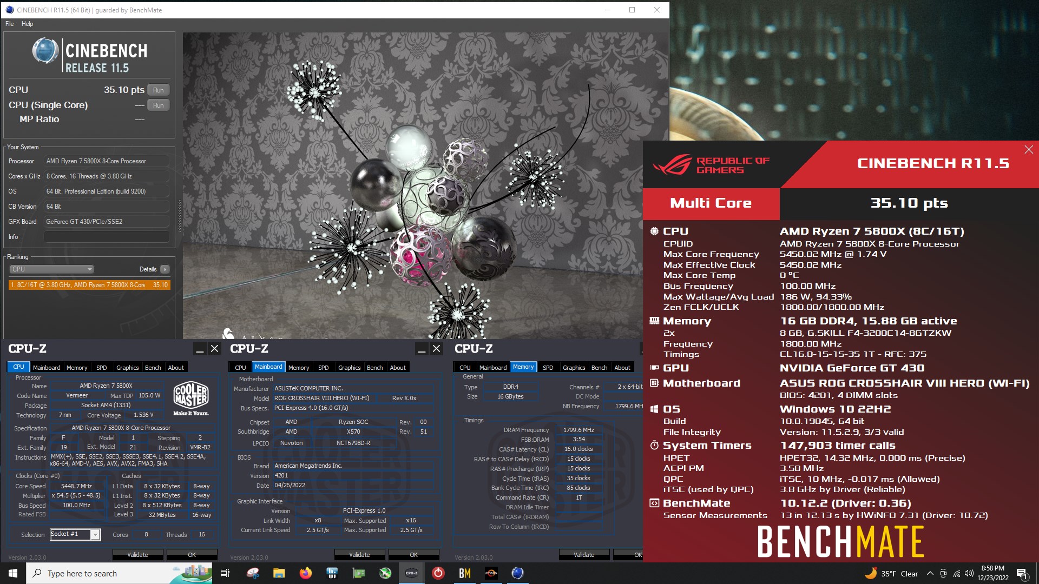Open Memory tab in second CPU-Z window
This screenshot has height=584, width=1039.
pyautogui.click(x=299, y=368)
